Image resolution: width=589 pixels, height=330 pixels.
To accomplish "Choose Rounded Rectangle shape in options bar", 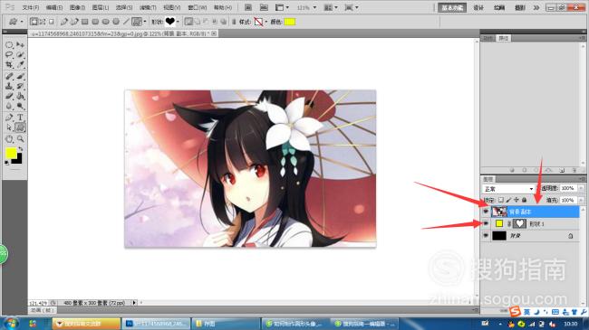I will [x=95, y=22].
